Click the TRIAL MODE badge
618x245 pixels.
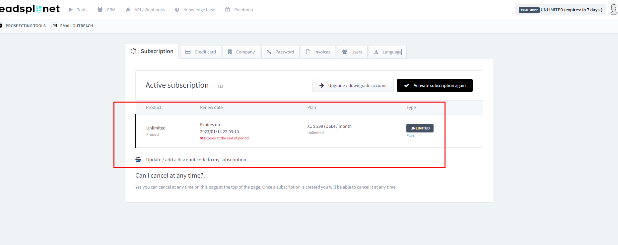[529, 10]
